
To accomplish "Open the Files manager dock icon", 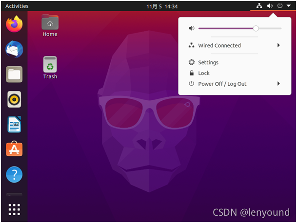I will 14,74.
